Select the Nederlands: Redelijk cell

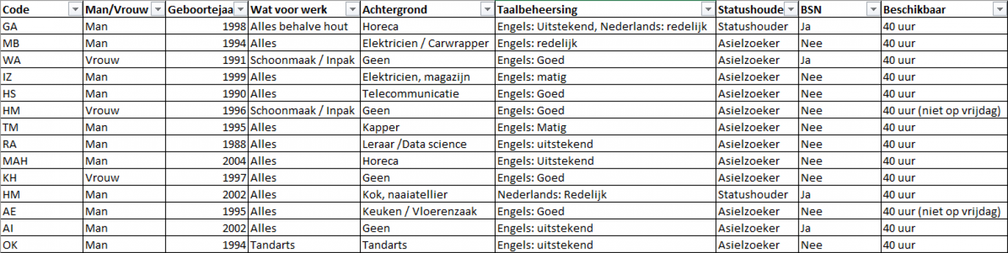[605, 194]
